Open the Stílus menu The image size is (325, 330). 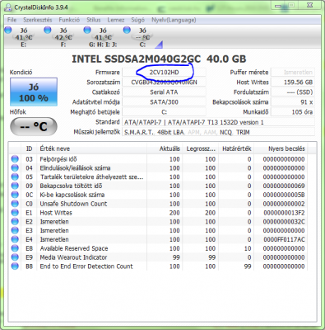[x=94, y=20]
